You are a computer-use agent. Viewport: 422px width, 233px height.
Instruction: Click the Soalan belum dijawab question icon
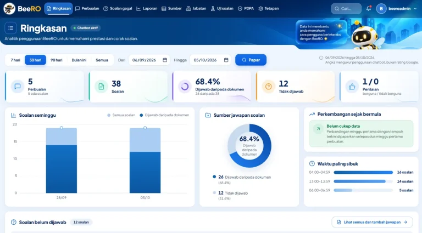coord(13,222)
